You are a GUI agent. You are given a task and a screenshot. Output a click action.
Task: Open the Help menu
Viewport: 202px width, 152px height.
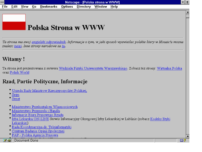114,7
